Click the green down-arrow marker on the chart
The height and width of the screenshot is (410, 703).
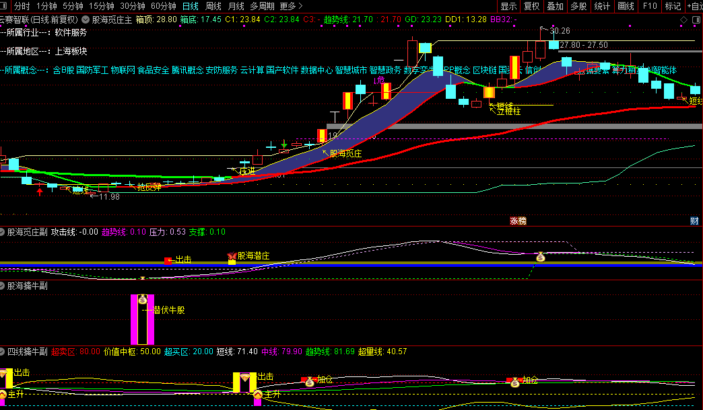pyautogui.click(x=283, y=144)
